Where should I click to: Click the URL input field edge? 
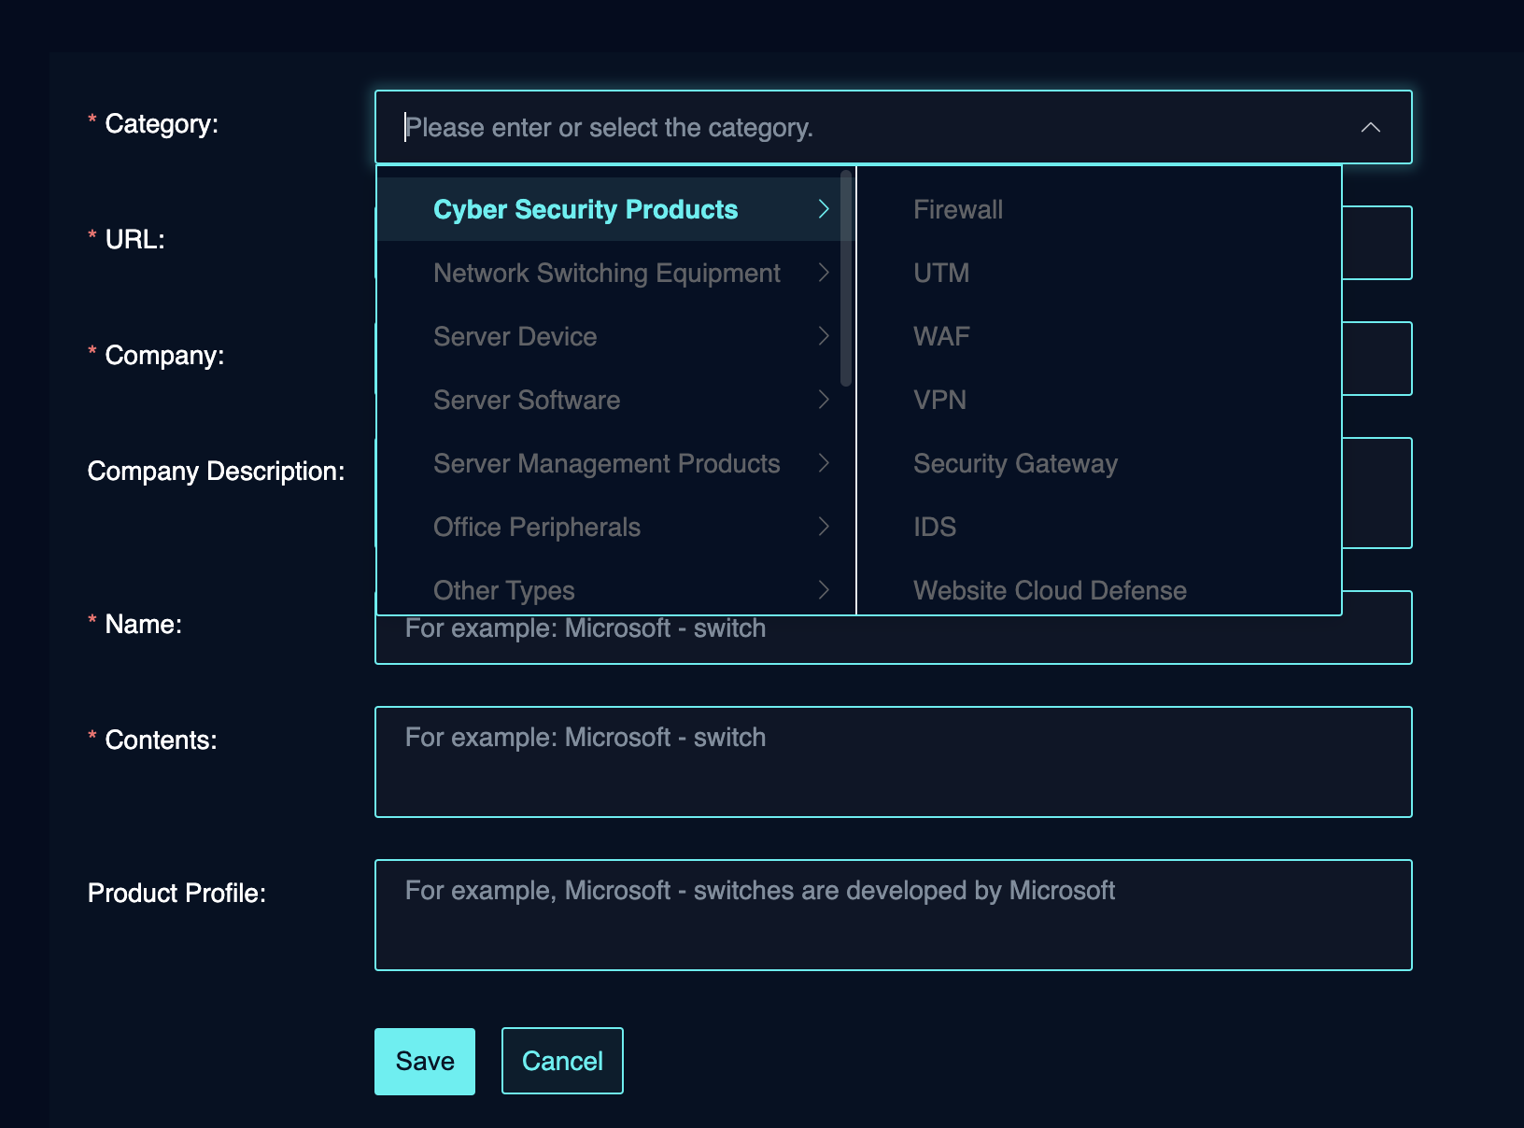click(1376, 243)
